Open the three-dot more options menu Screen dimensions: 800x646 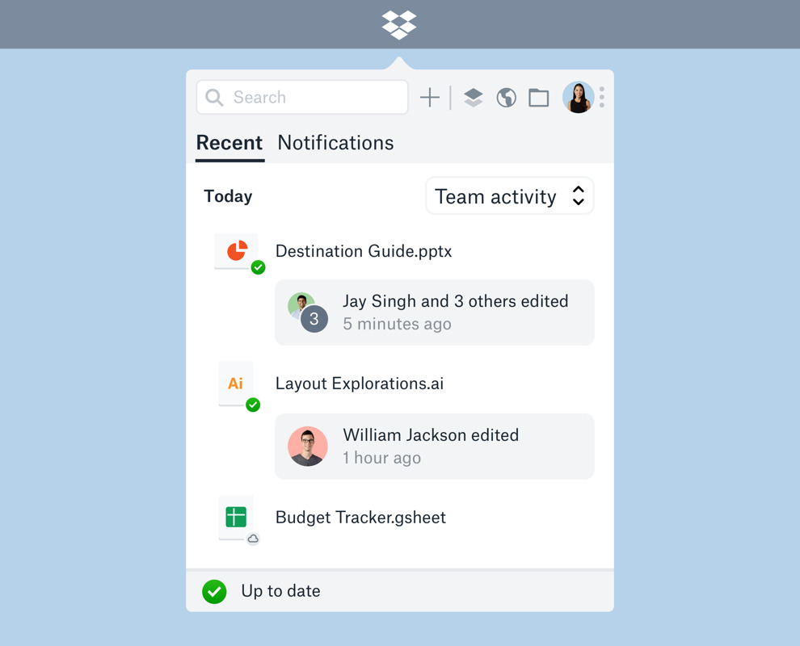tap(602, 97)
